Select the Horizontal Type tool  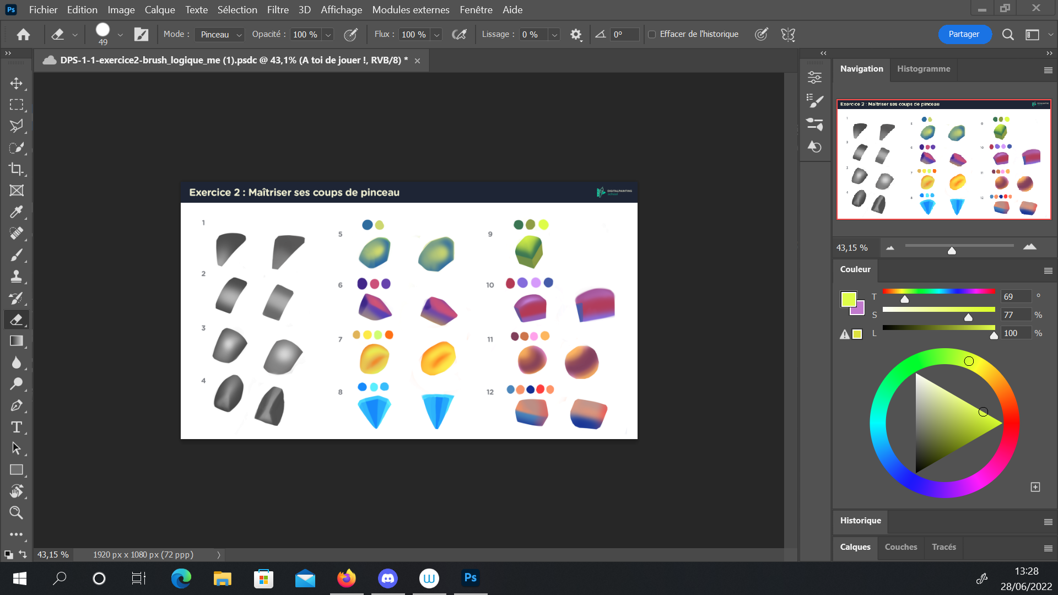pos(17,427)
